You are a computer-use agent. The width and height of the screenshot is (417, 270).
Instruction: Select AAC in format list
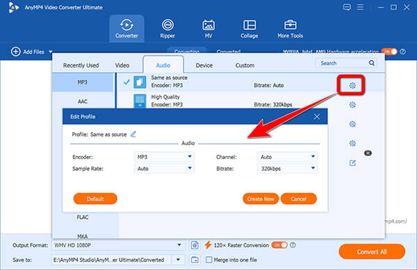(83, 101)
